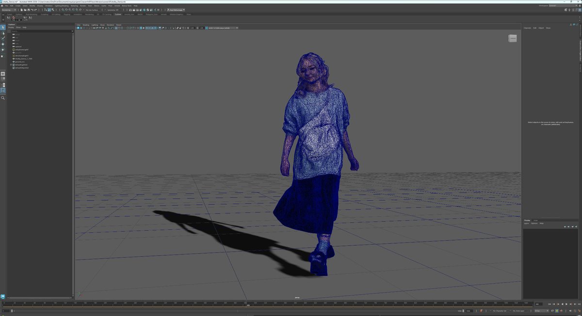This screenshot has height=316, width=582.
Task: Select the Rotate tool in the toolbox
Action: [x=3, y=49]
